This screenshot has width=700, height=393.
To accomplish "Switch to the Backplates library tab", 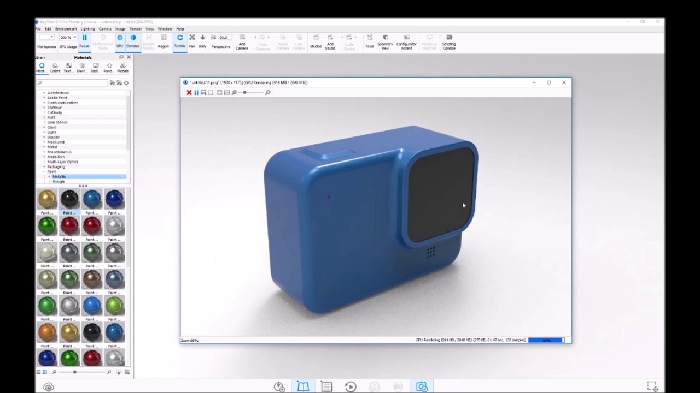I will click(x=95, y=68).
